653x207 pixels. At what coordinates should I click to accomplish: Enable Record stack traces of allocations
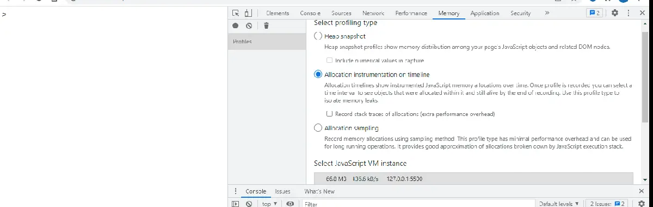(x=329, y=114)
